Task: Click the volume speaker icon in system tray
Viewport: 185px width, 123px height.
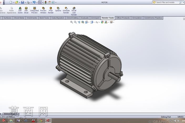Action: (178, 121)
